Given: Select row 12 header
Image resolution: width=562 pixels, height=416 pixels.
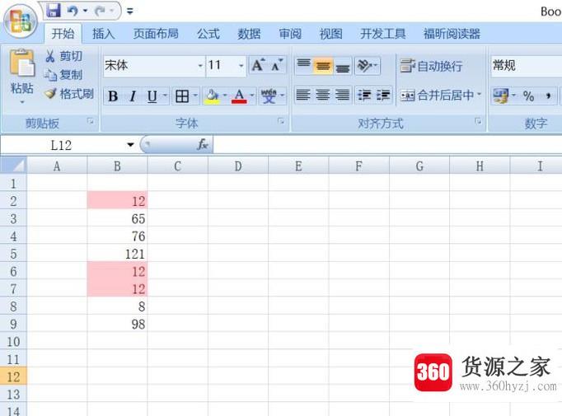Looking at the screenshot, I should tap(13, 376).
